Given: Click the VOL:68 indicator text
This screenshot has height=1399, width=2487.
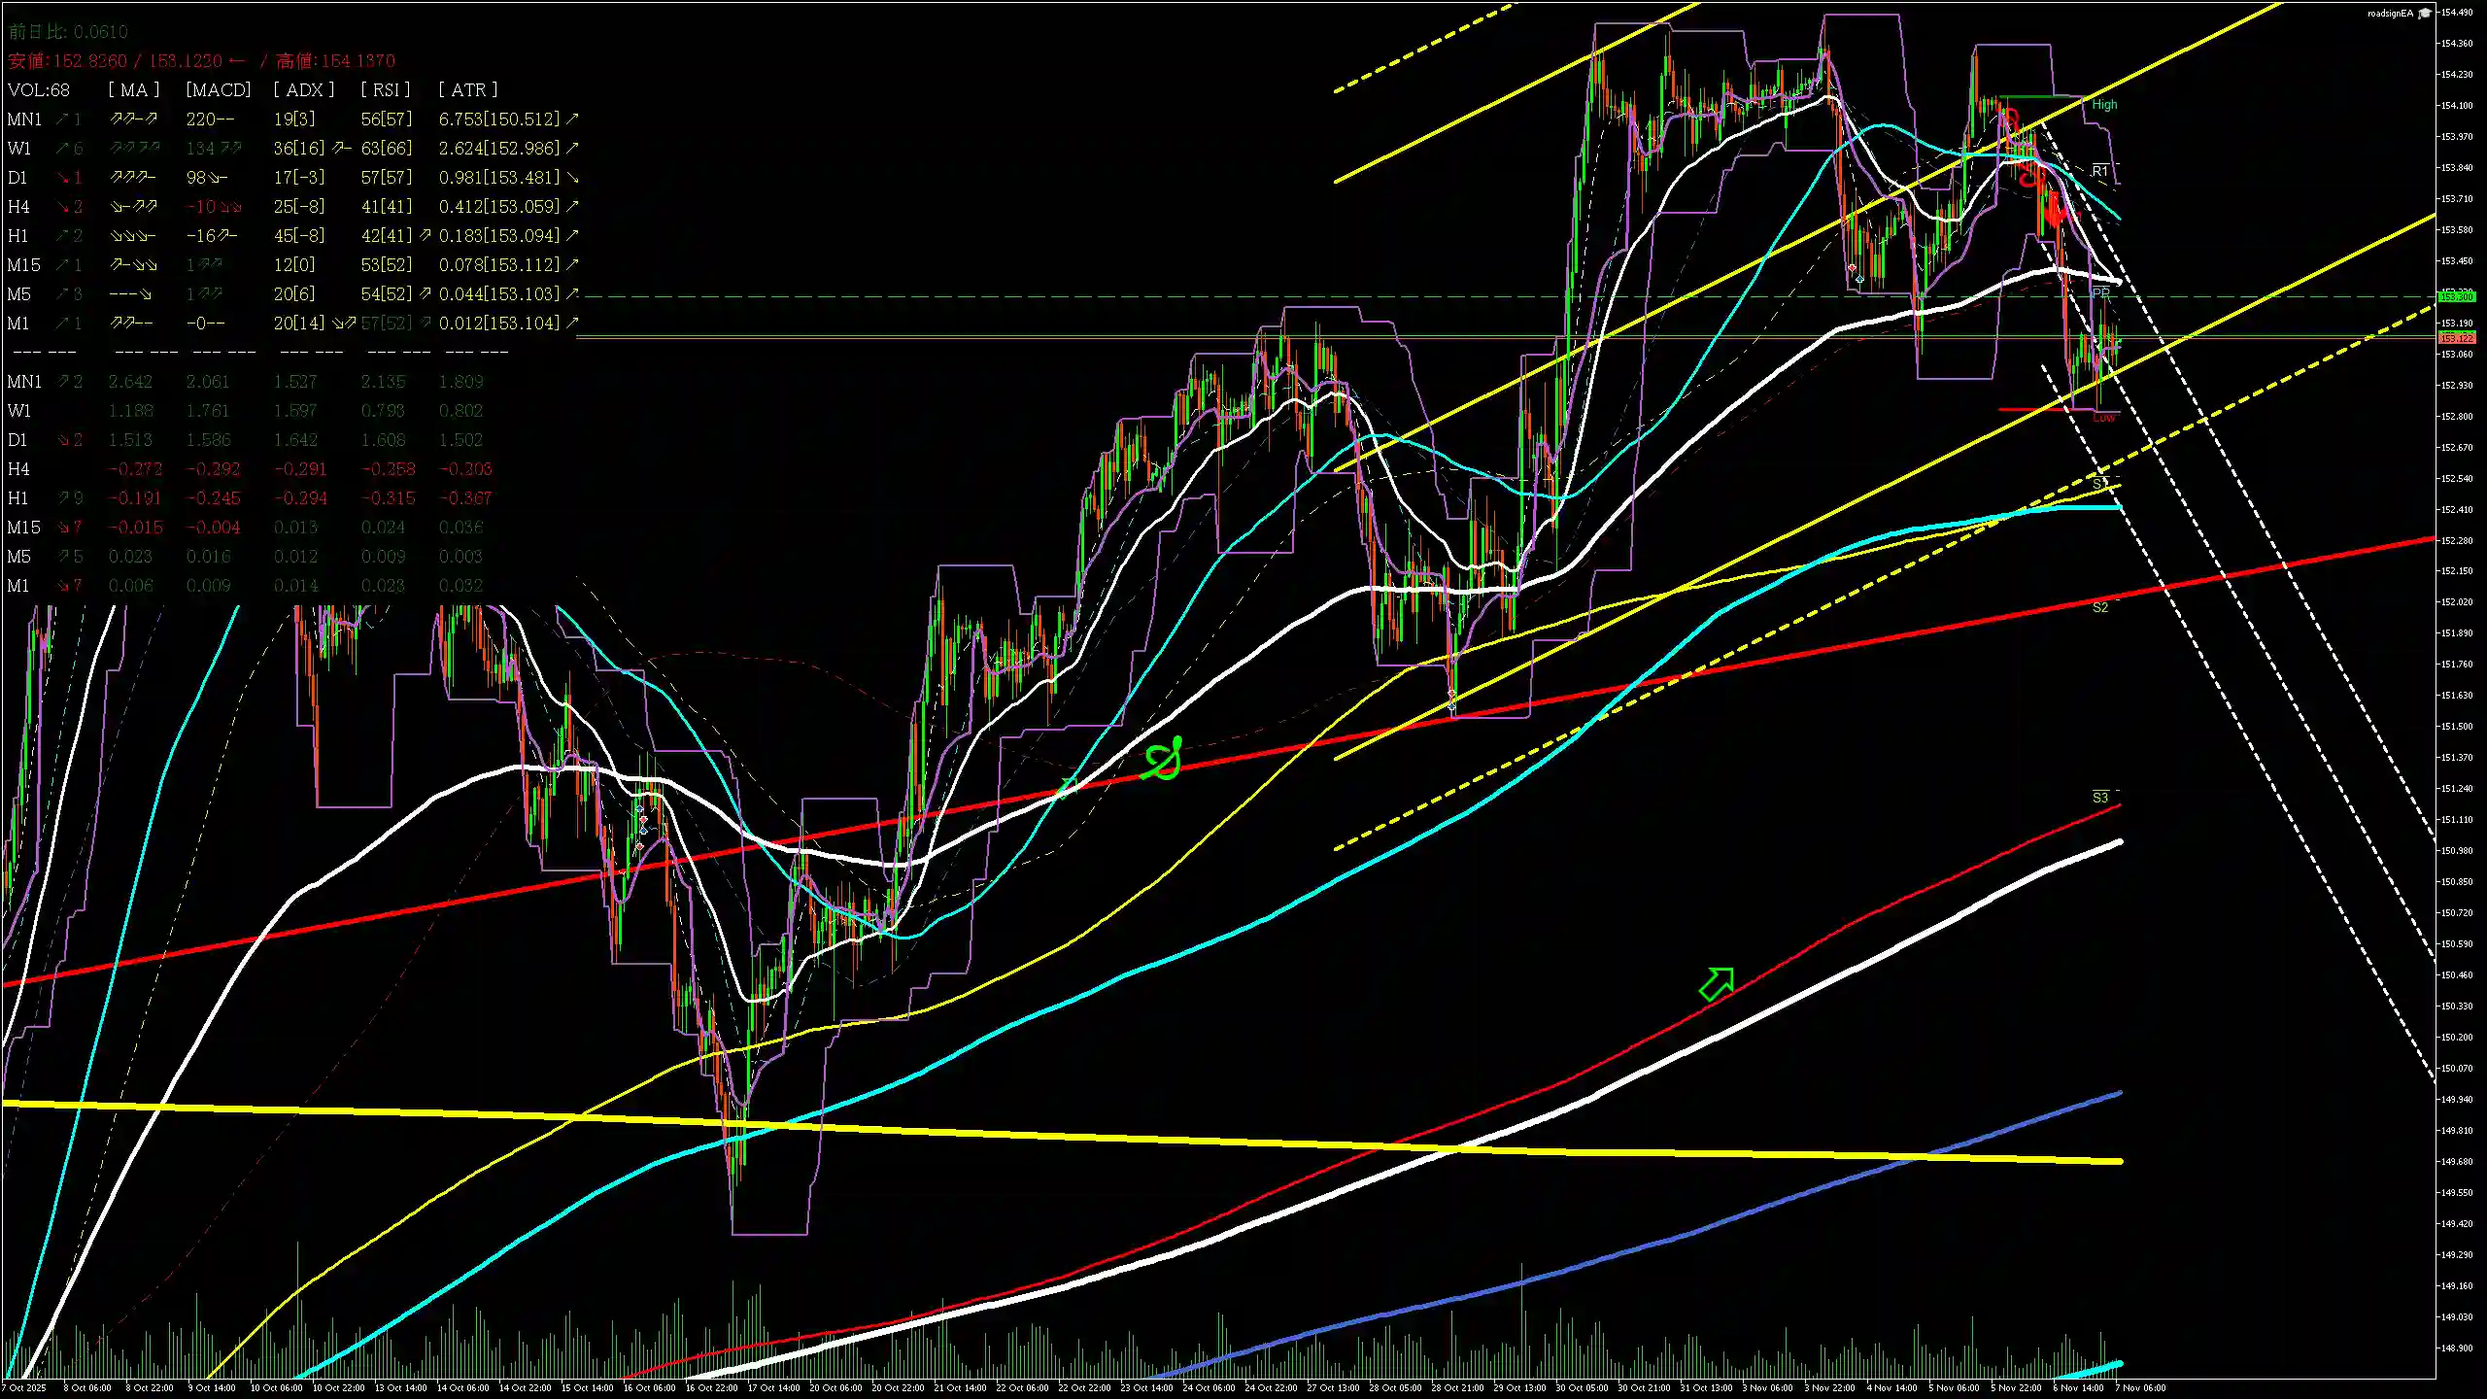Looking at the screenshot, I should tap(39, 89).
